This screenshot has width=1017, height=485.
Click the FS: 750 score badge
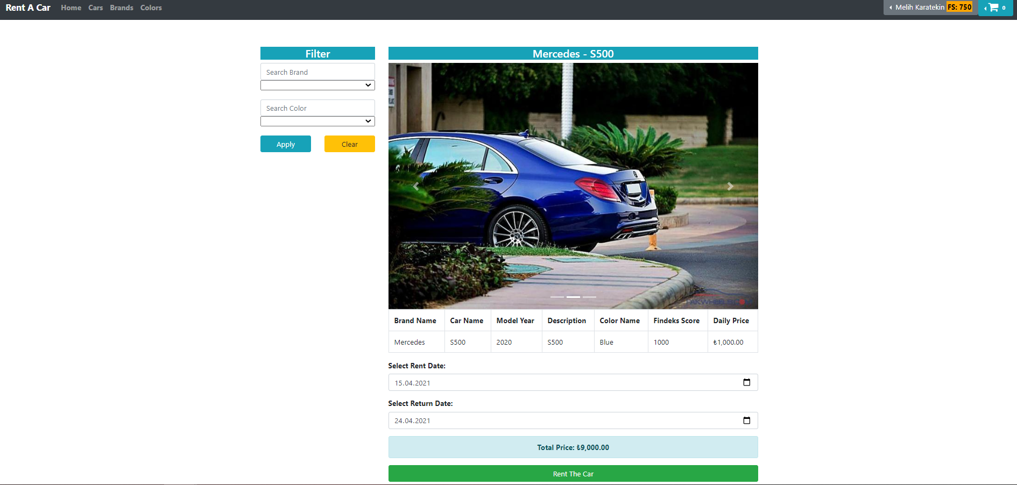point(959,7)
